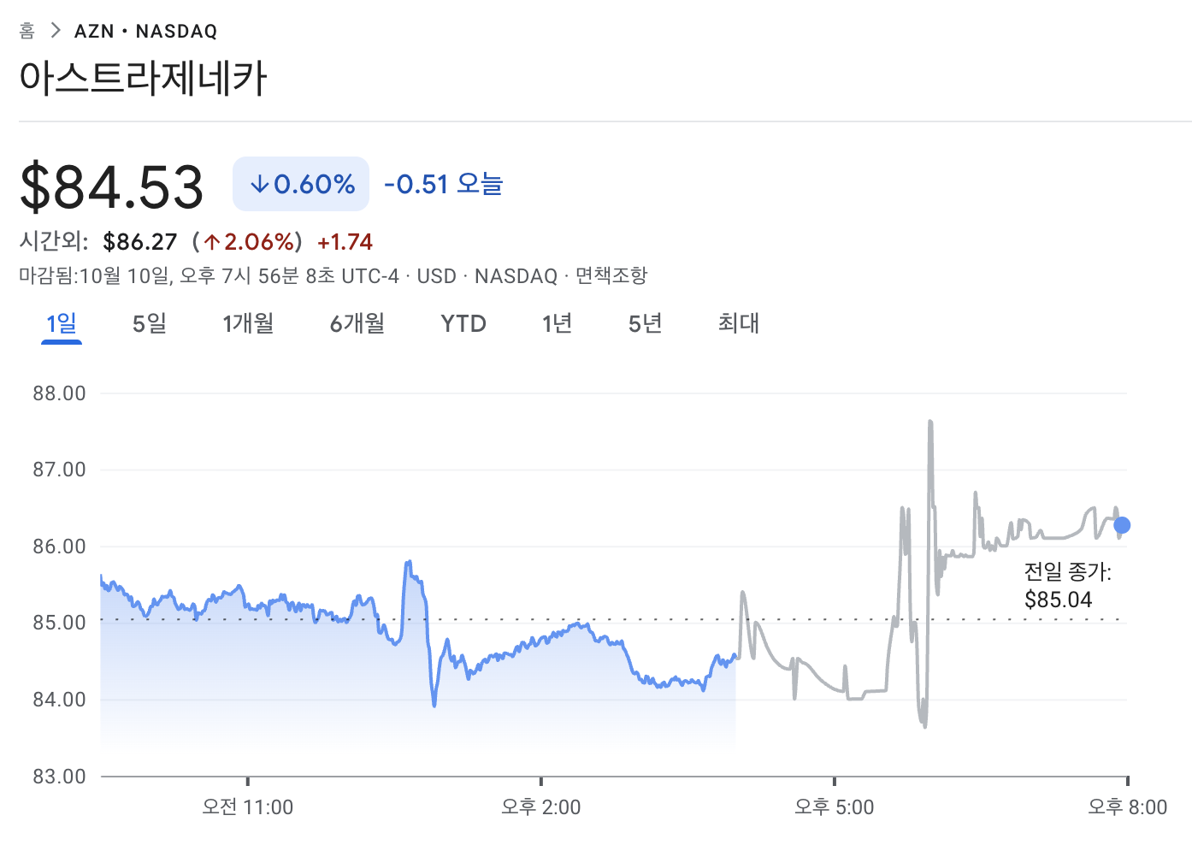1192x845 pixels.
Task: Switch chart to YTD
Action: click(463, 323)
